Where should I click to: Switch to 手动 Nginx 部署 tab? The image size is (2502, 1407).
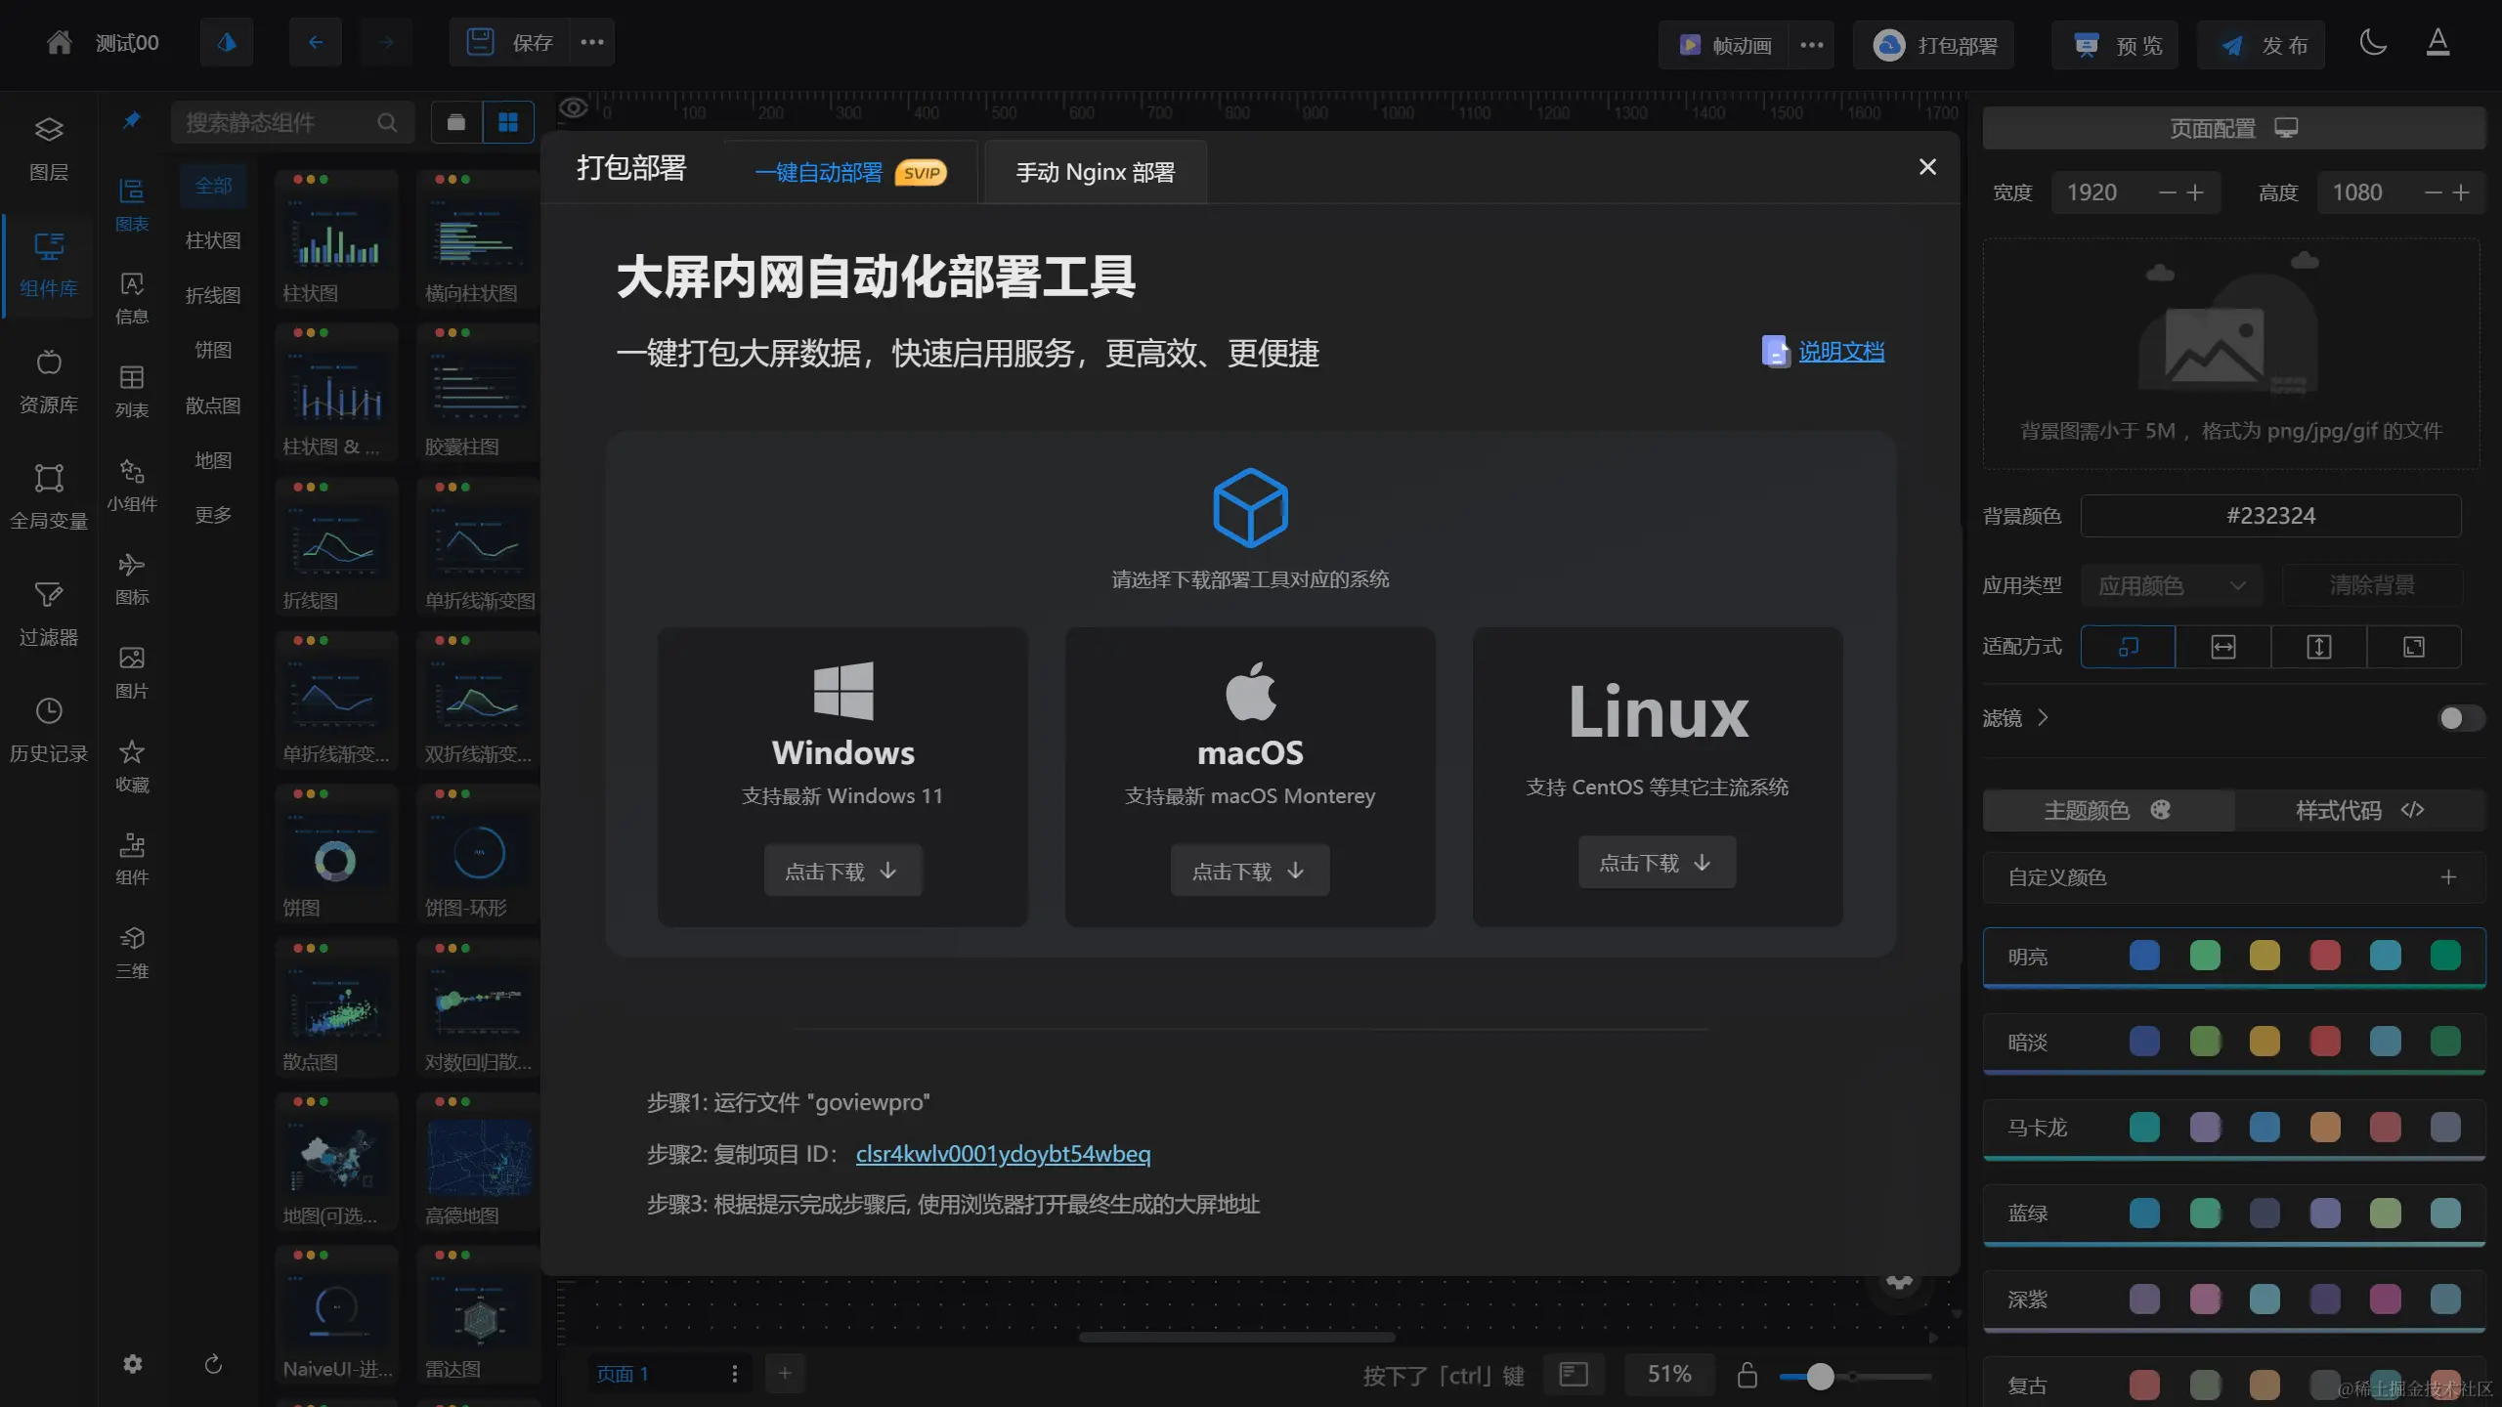(x=1095, y=173)
